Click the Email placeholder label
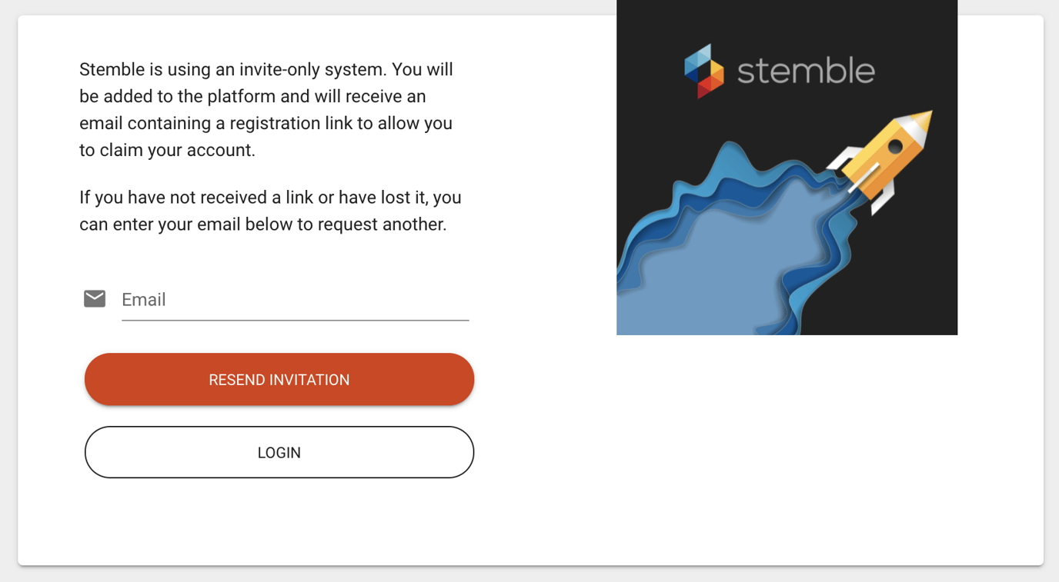Screen dimensions: 1059x582 (x=144, y=300)
